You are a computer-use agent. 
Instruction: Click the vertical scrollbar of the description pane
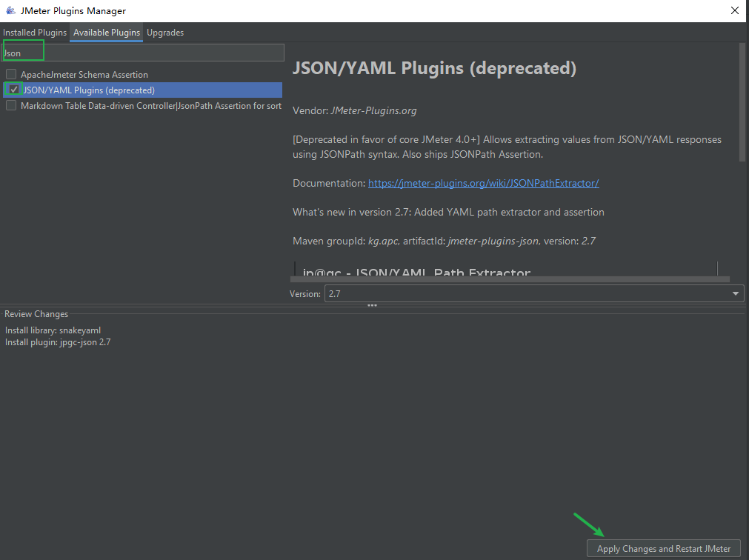(x=742, y=103)
